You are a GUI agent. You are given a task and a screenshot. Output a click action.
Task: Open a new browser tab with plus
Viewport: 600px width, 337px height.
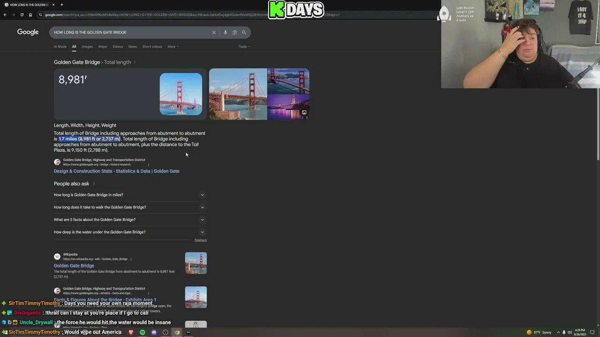point(61,5)
